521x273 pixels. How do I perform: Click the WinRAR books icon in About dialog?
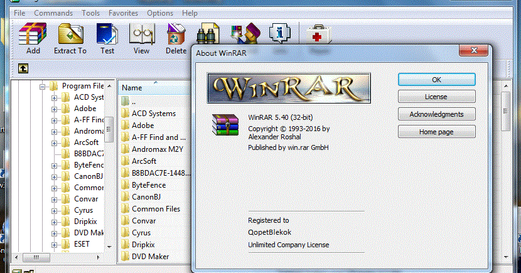click(225, 124)
